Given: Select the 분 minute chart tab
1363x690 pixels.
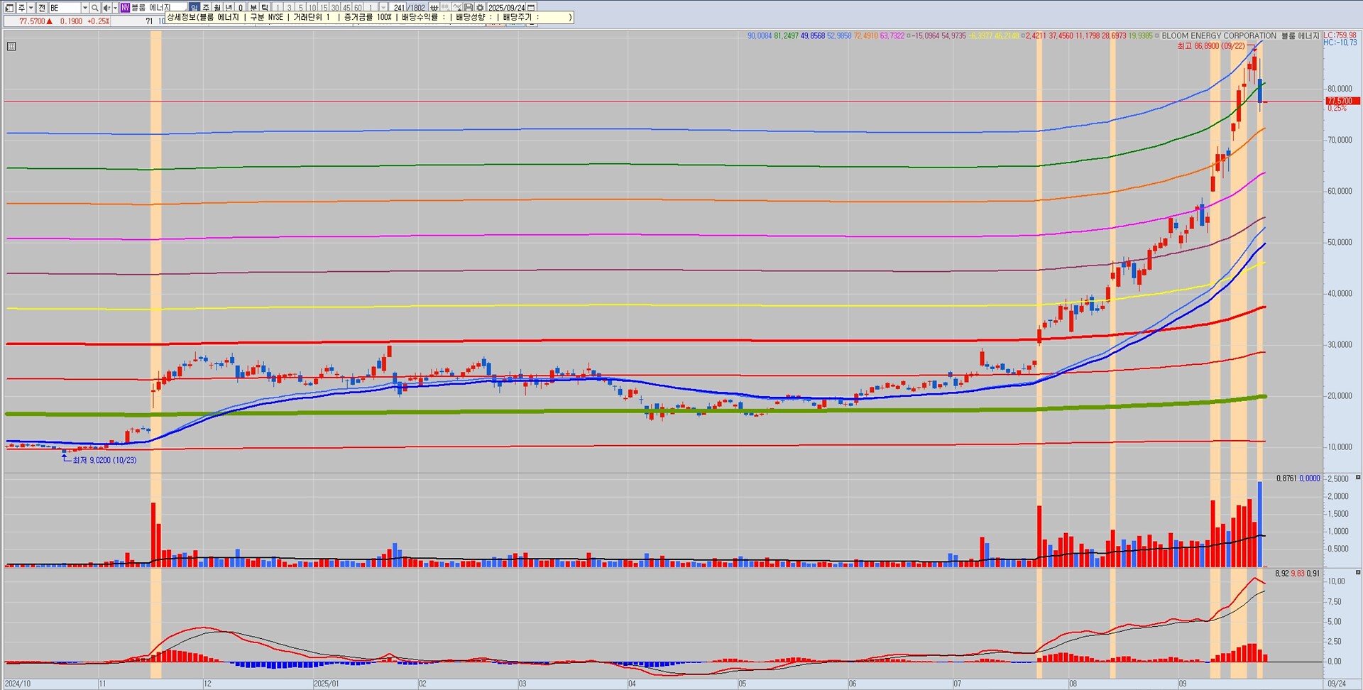Looking at the screenshot, I should (253, 8).
